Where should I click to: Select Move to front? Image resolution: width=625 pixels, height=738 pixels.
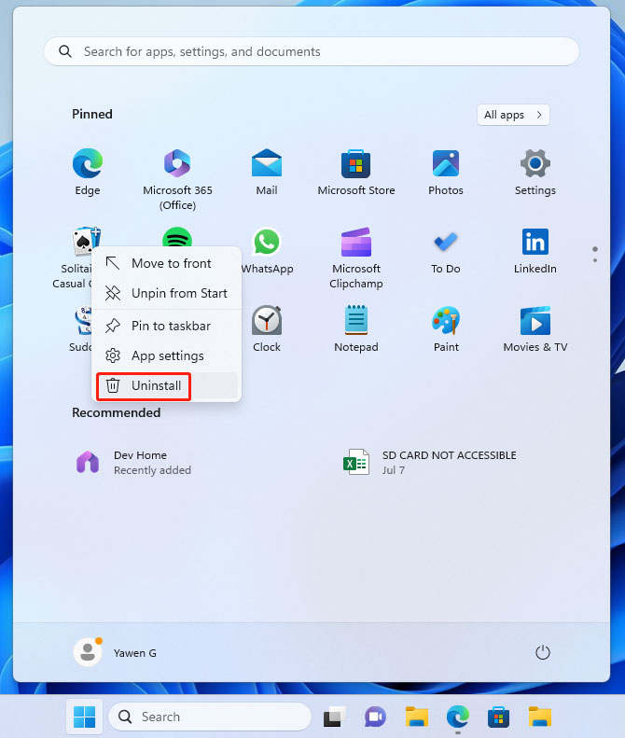tap(167, 263)
